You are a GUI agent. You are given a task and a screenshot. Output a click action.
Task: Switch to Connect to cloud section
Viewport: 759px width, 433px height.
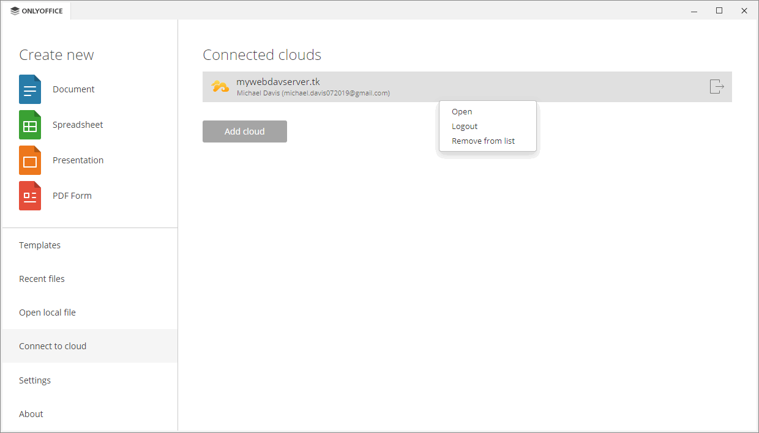point(53,346)
